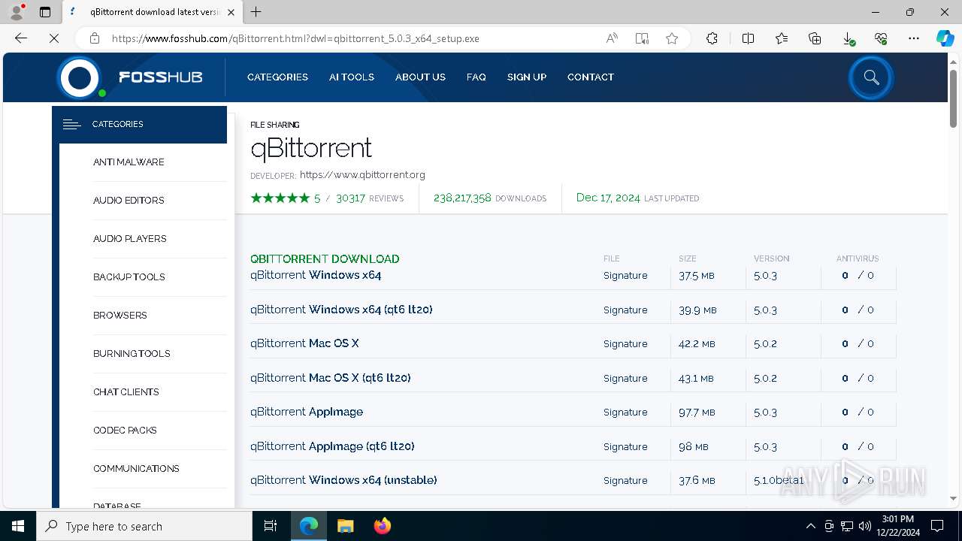Launch Firefox from taskbar
The width and height of the screenshot is (962, 541).
tap(382, 526)
